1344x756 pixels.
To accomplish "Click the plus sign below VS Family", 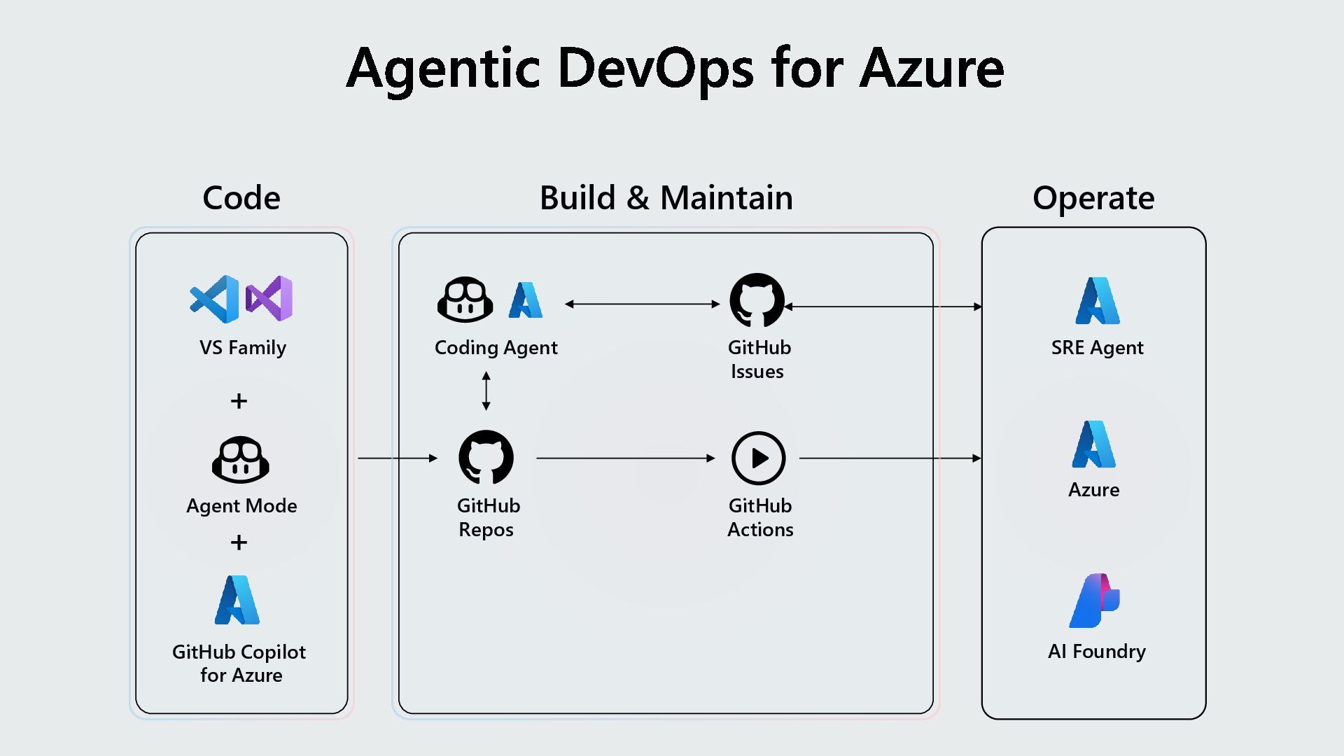I will point(239,401).
